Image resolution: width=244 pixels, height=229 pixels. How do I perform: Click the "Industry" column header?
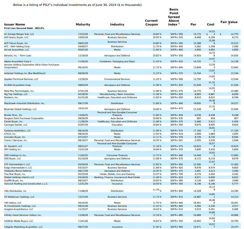click(x=117, y=24)
